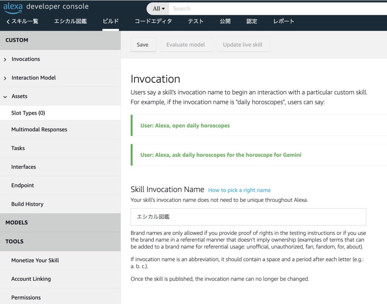Viewport: 387px width, 304px height.
Task: View Build History
Action: [27, 204]
